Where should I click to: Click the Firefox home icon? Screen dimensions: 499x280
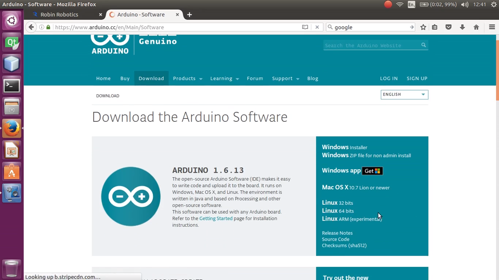(x=476, y=27)
